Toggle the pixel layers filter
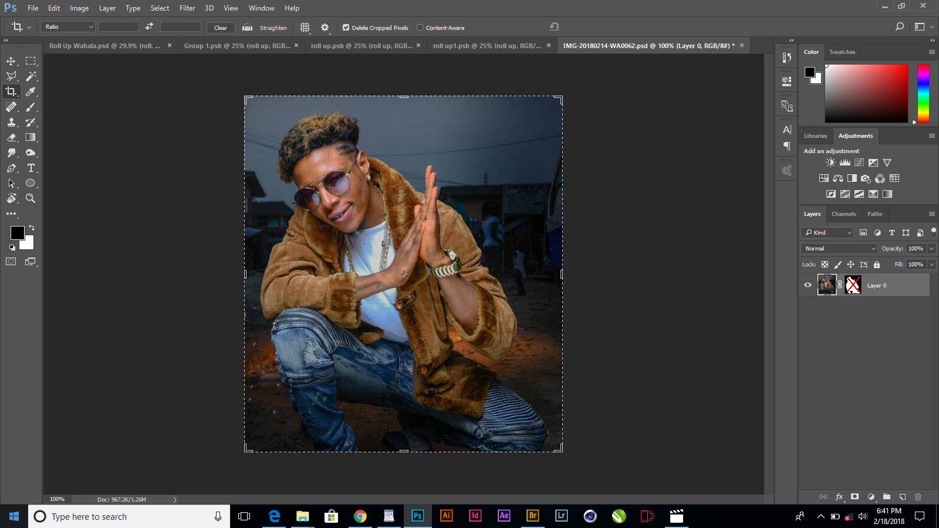The height and width of the screenshot is (528, 939). click(863, 233)
